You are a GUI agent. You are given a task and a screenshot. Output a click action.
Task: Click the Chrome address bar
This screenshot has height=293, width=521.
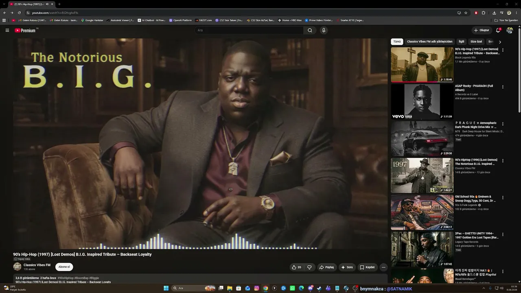click(x=240, y=13)
